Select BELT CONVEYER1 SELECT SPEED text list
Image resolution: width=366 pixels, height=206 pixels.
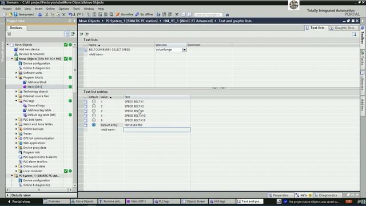tap(109, 50)
